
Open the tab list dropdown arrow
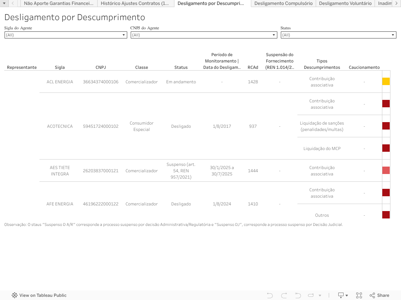[x=4, y=3]
